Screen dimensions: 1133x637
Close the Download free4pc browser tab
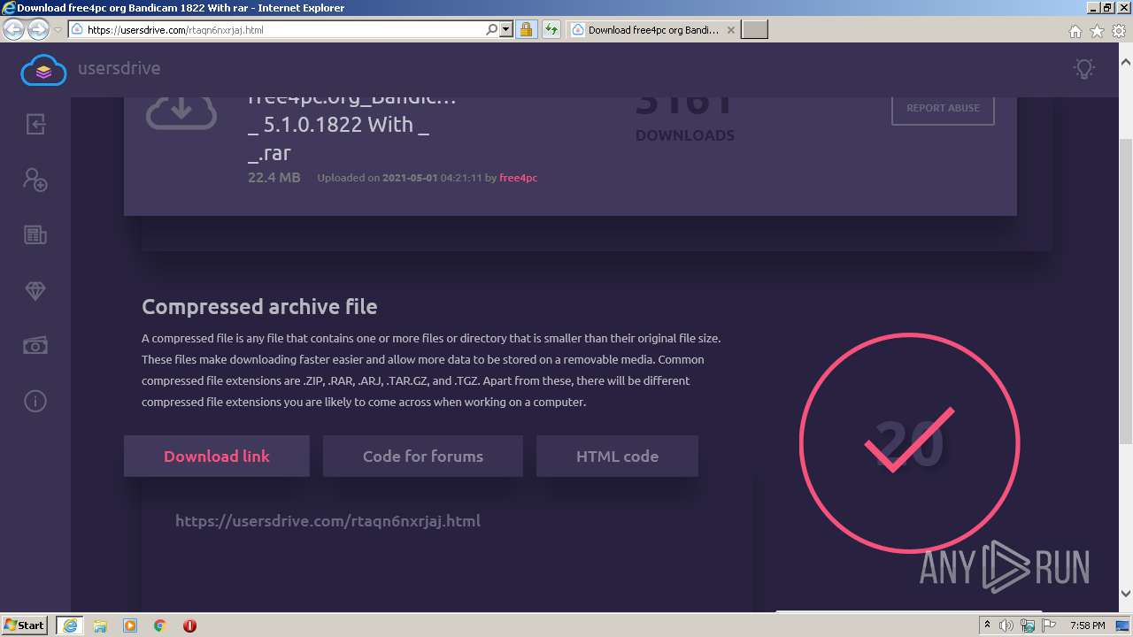pos(731,30)
